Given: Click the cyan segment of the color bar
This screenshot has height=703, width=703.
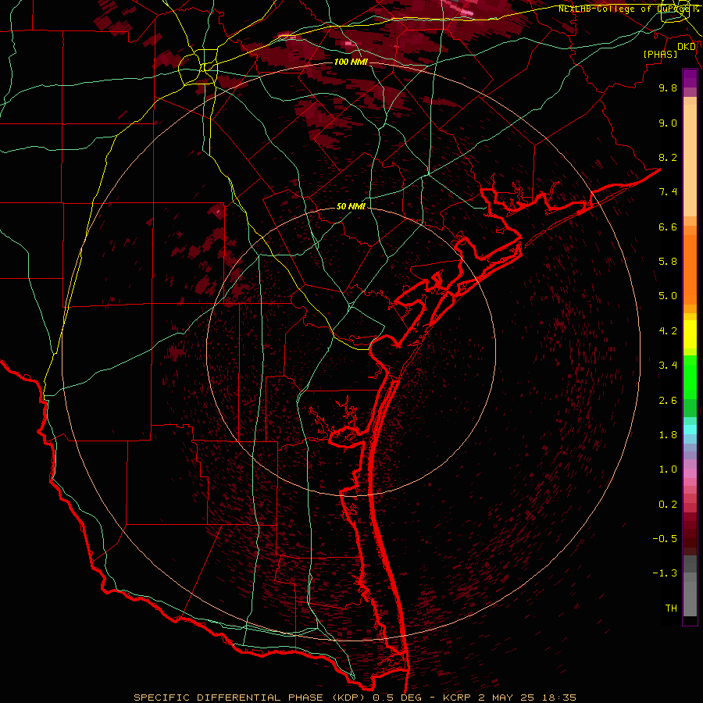Looking at the screenshot, I should point(690,429).
